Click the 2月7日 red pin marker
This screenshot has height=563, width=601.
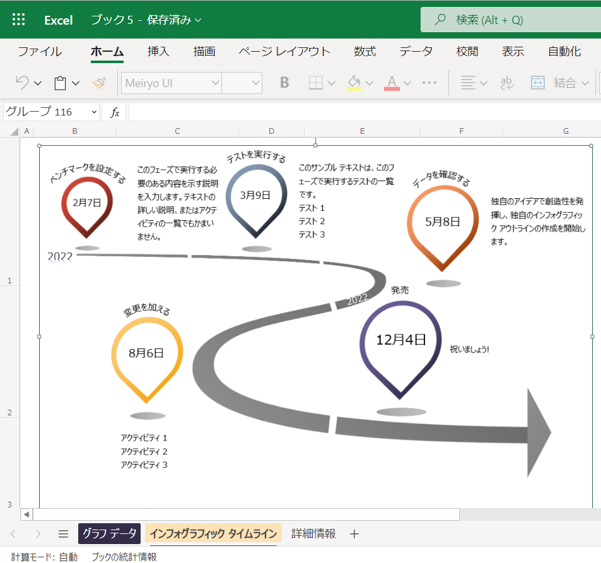87,207
